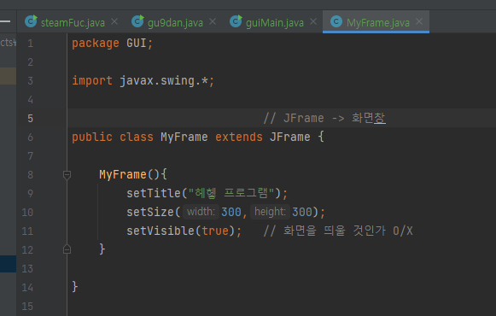The image size is (496, 316).
Task: Click 'GUI' in the package statement
Action: [x=137, y=43]
